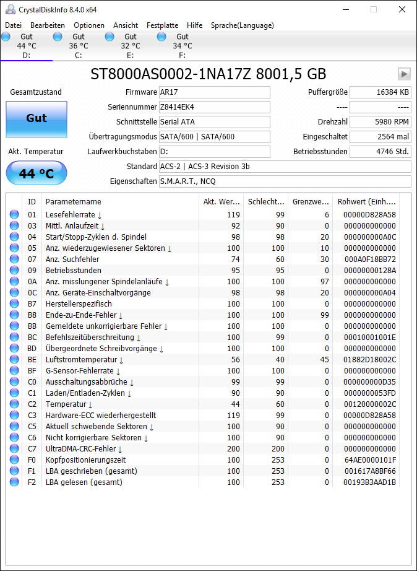Click status orb for Befehlszeitüberschreitung row
The height and width of the screenshot is (571, 417).
14,337
